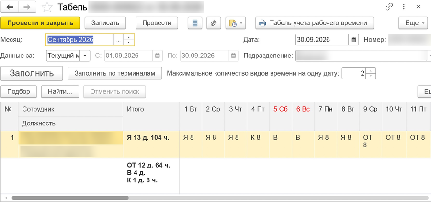Go back with the left arrow button
The height and width of the screenshot is (202, 431).
click(10, 7)
